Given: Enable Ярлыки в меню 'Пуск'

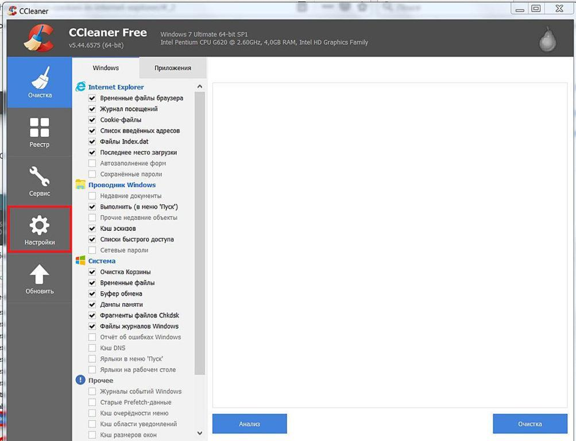Looking at the screenshot, I should point(92,359).
